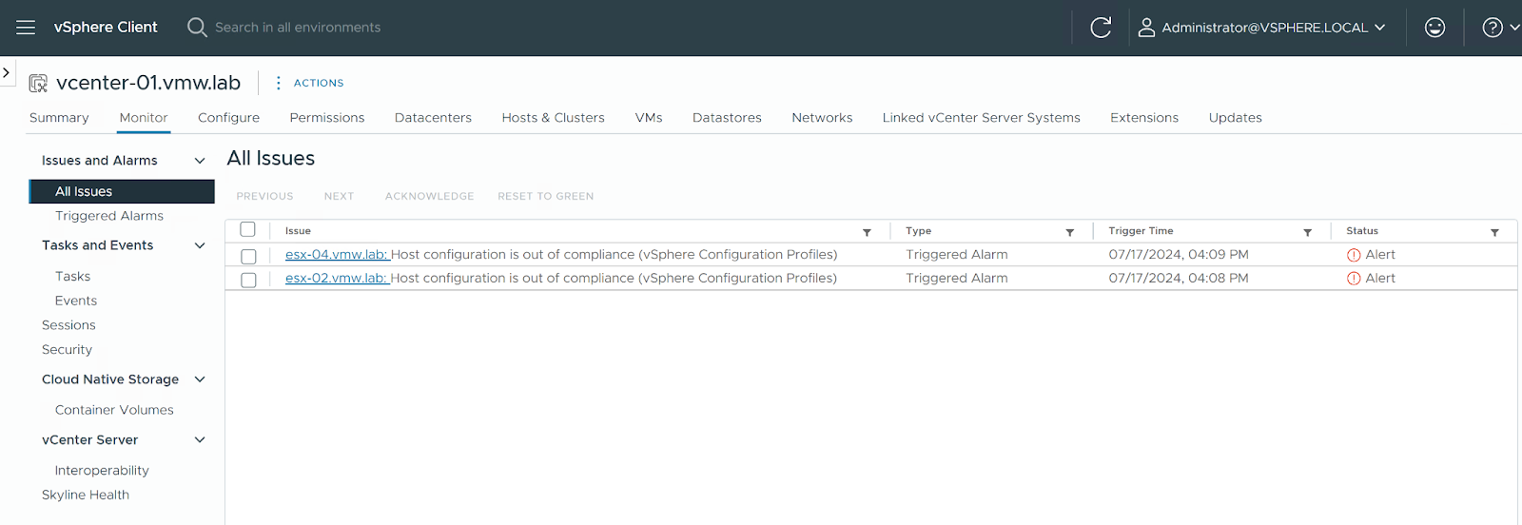Image resolution: width=1522 pixels, height=525 pixels.
Task: Open the VMs tab
Action: click(x=649, y=118)
